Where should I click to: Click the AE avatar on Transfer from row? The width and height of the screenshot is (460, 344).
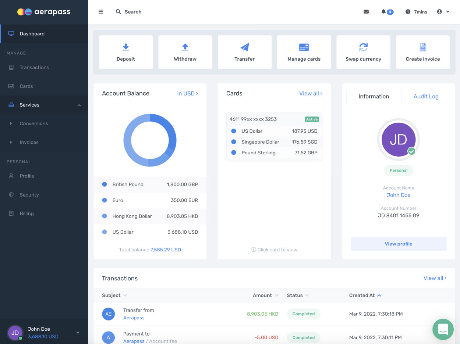tap(109, 314)
